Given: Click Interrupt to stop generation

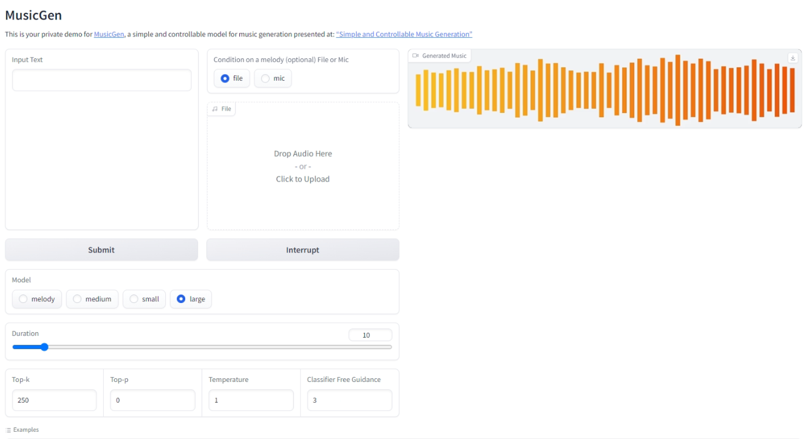Looking at the screenshot, I should point(302,250).
